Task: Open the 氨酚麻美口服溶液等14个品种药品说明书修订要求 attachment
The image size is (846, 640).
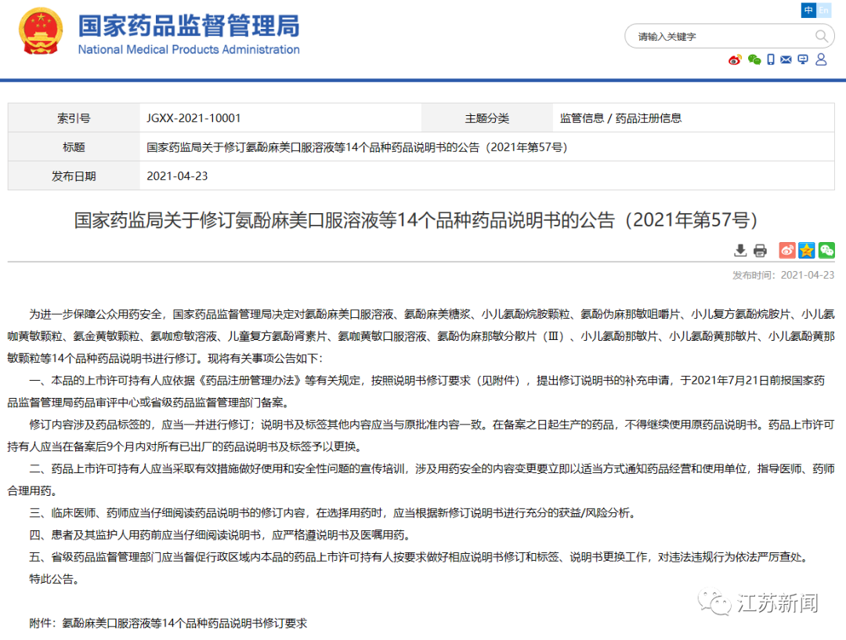Action: 184,624
